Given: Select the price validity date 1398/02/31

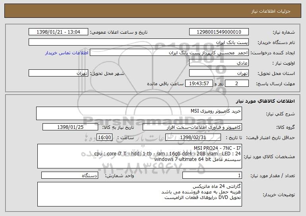Looking at the screenshot, I should 193,137.
